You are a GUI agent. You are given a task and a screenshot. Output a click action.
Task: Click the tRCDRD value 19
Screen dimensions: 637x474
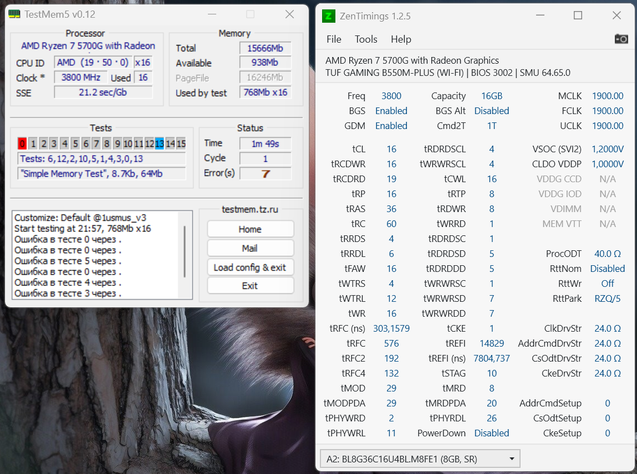pyautogui.click(x=391, y=179)
